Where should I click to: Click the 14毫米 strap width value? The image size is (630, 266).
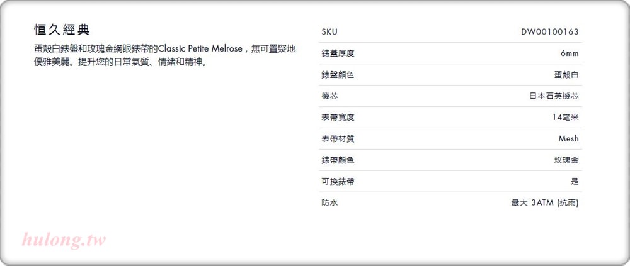[566, 118]
